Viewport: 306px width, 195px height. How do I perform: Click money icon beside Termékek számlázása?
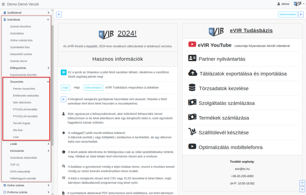click(x=192, y=117)
